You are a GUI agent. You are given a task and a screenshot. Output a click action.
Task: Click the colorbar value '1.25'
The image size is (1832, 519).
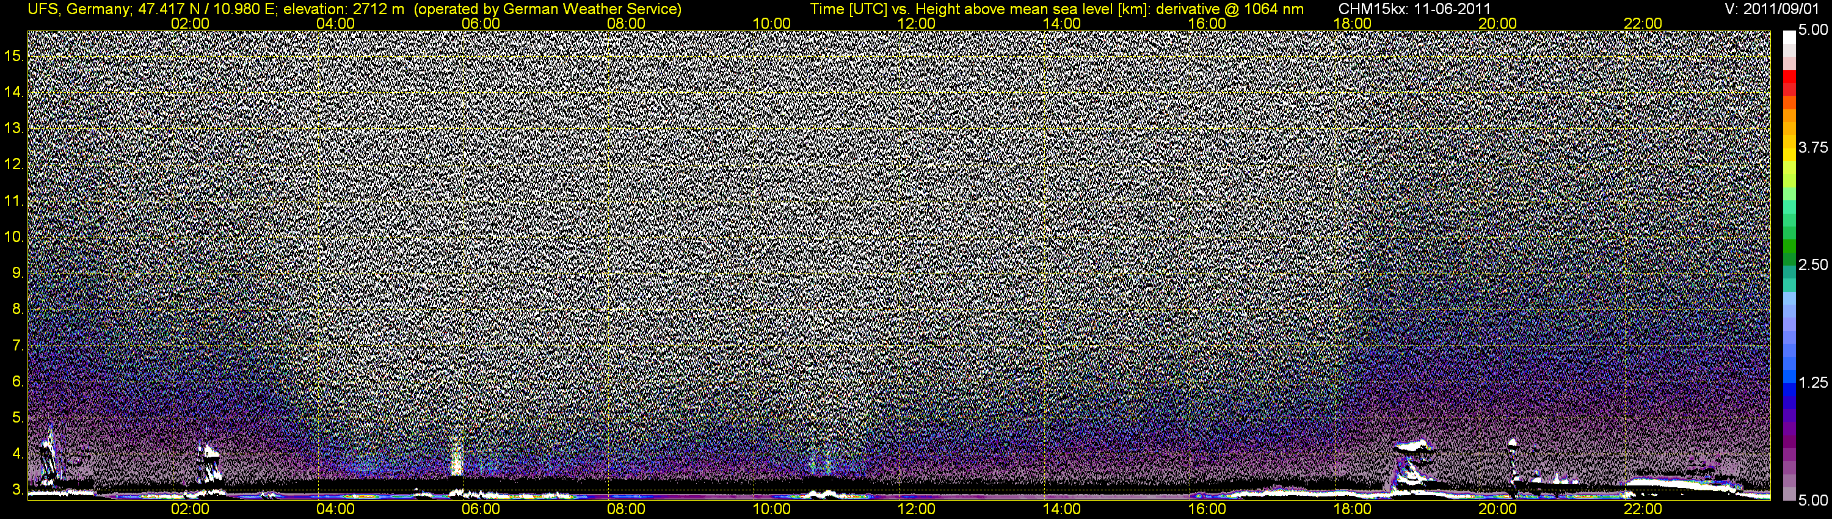(1813, 382)
